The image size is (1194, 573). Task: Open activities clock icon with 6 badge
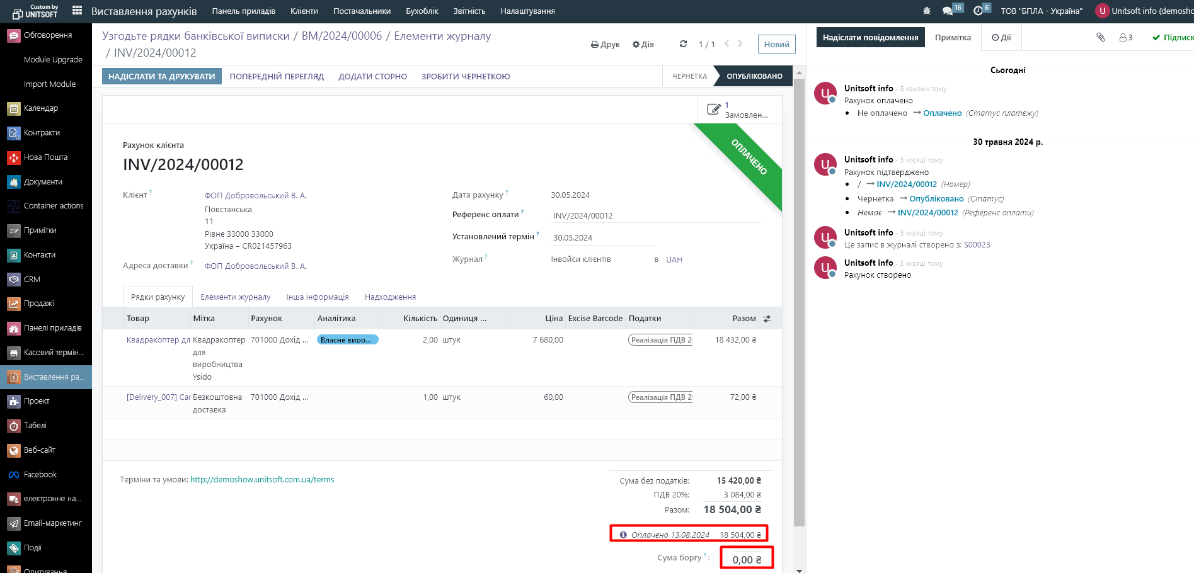(x=978, y=11)
